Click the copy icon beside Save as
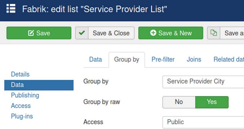 (x=213, y=33)
